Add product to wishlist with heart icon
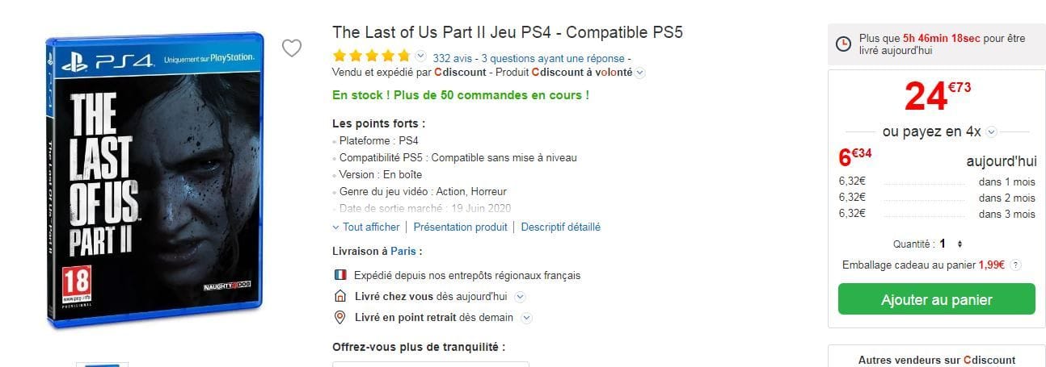Image resolution: width=1046 pixels, height=367 pixels. tap(291, 48)
